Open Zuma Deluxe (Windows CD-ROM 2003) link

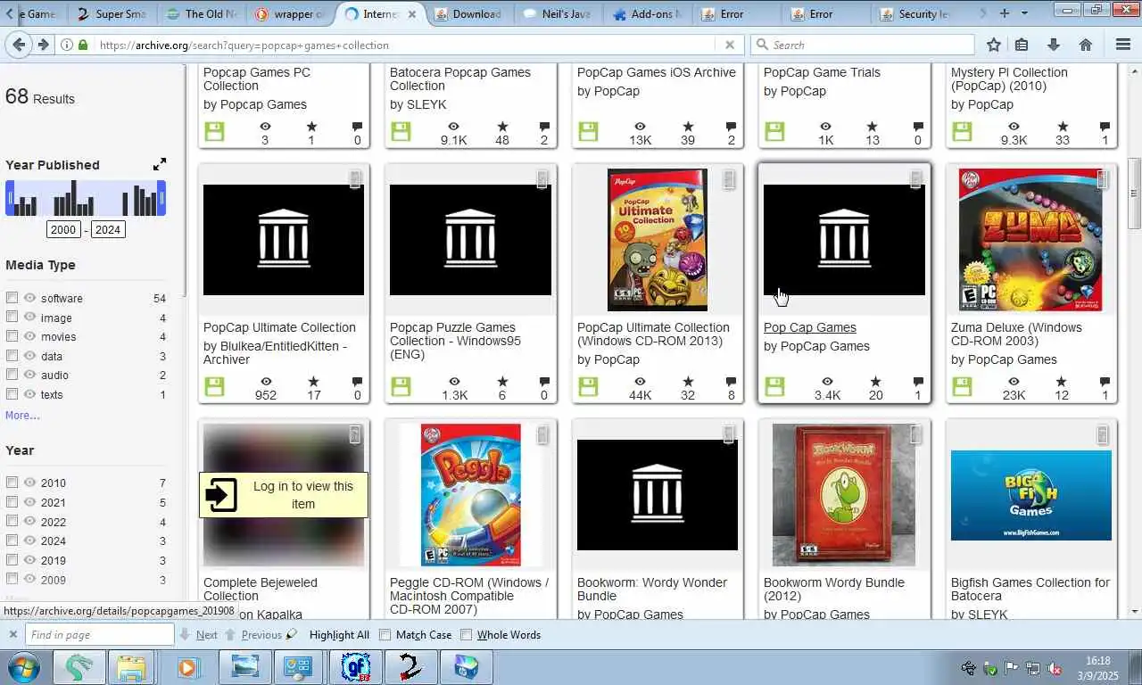(x=1016, y=334)
